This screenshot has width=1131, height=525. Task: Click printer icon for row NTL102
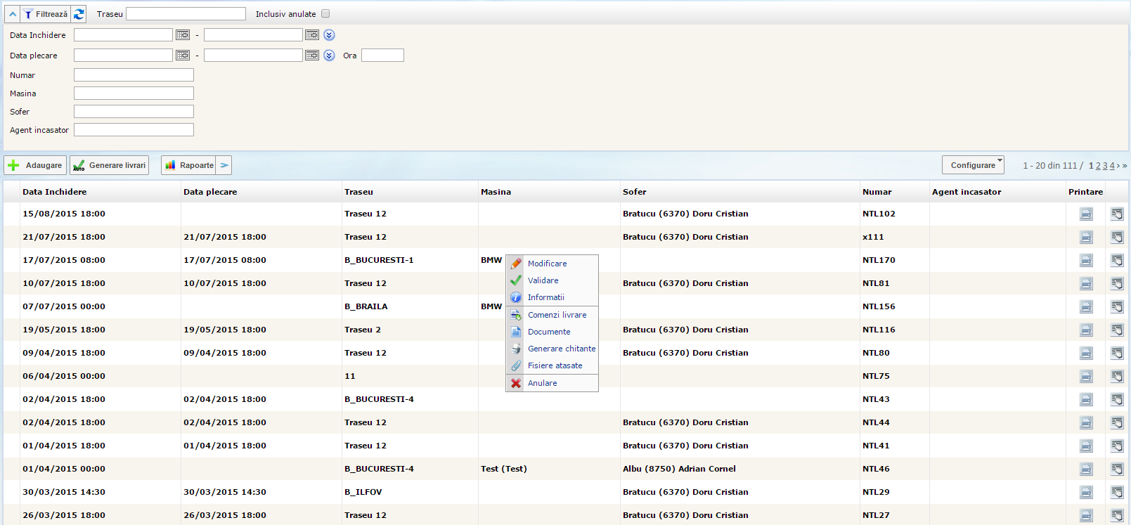click(1086, 214)
